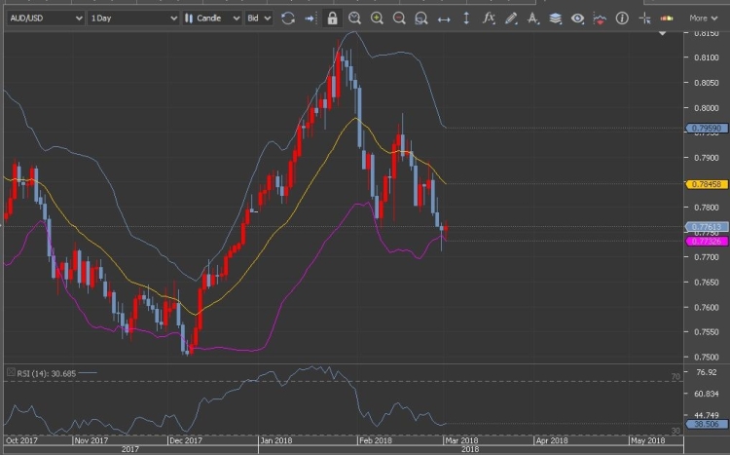Click the zoom in magnifier icon

tap(378, 18)
